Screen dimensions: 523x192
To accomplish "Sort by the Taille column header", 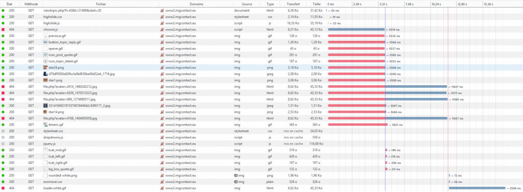I will (x=317, y=4).
